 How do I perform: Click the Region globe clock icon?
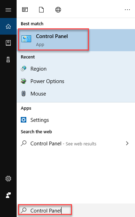pyautogui.click(x=24, y=69)
